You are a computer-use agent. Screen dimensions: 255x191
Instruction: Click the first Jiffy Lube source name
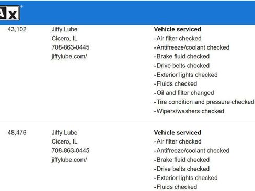pos(64,29)
